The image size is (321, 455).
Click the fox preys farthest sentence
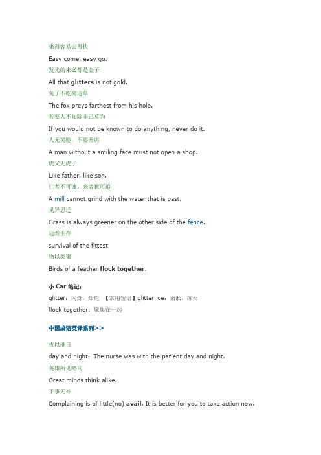(x=100, y=106)
